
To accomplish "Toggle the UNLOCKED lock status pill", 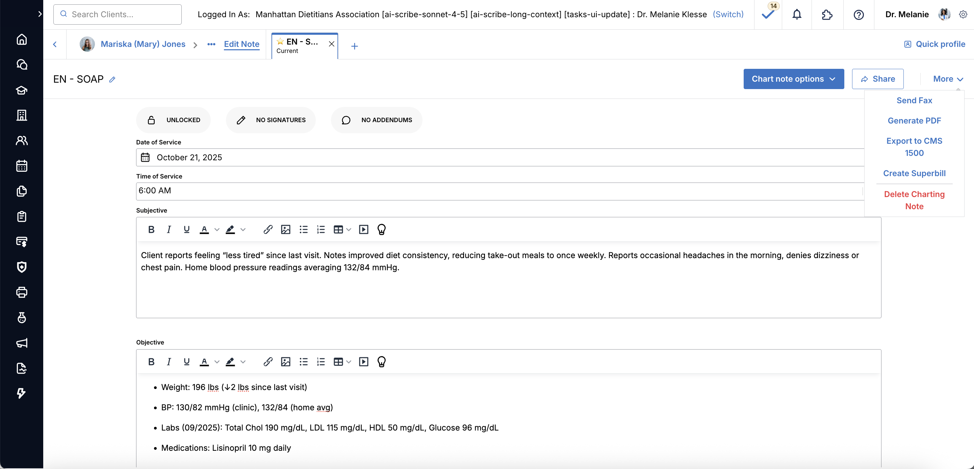I will pos(173,120).
